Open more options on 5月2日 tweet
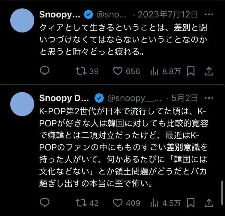 209,98
